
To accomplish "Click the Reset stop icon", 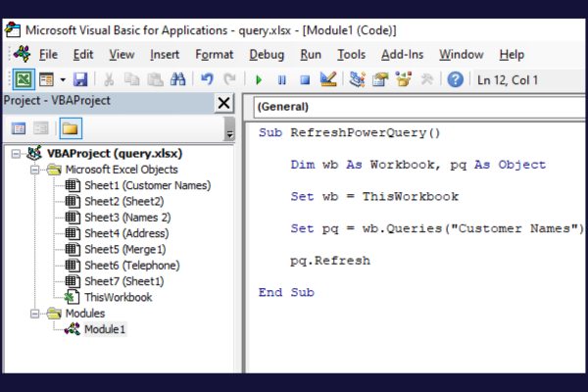I will point(305,79).
